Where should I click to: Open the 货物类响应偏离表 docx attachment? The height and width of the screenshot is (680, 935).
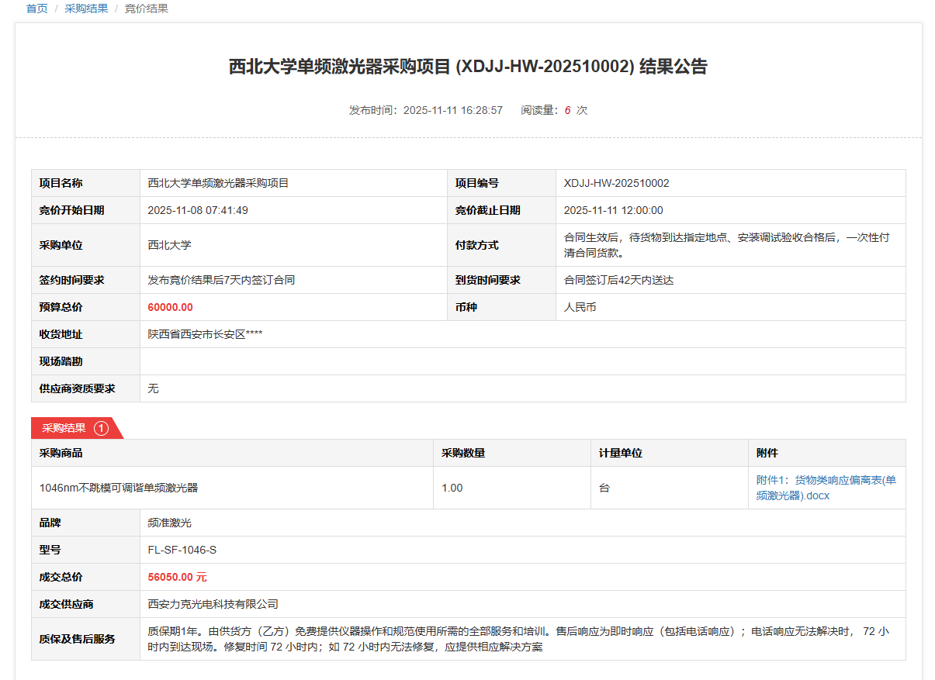point(826,488)
